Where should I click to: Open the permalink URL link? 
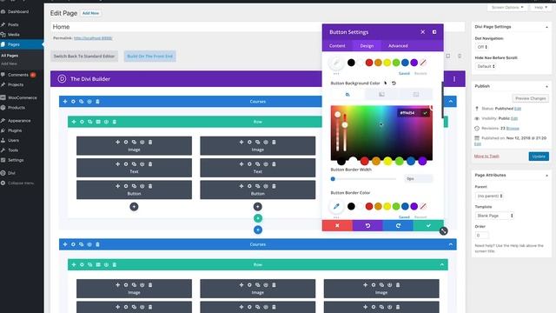(93, 38)
